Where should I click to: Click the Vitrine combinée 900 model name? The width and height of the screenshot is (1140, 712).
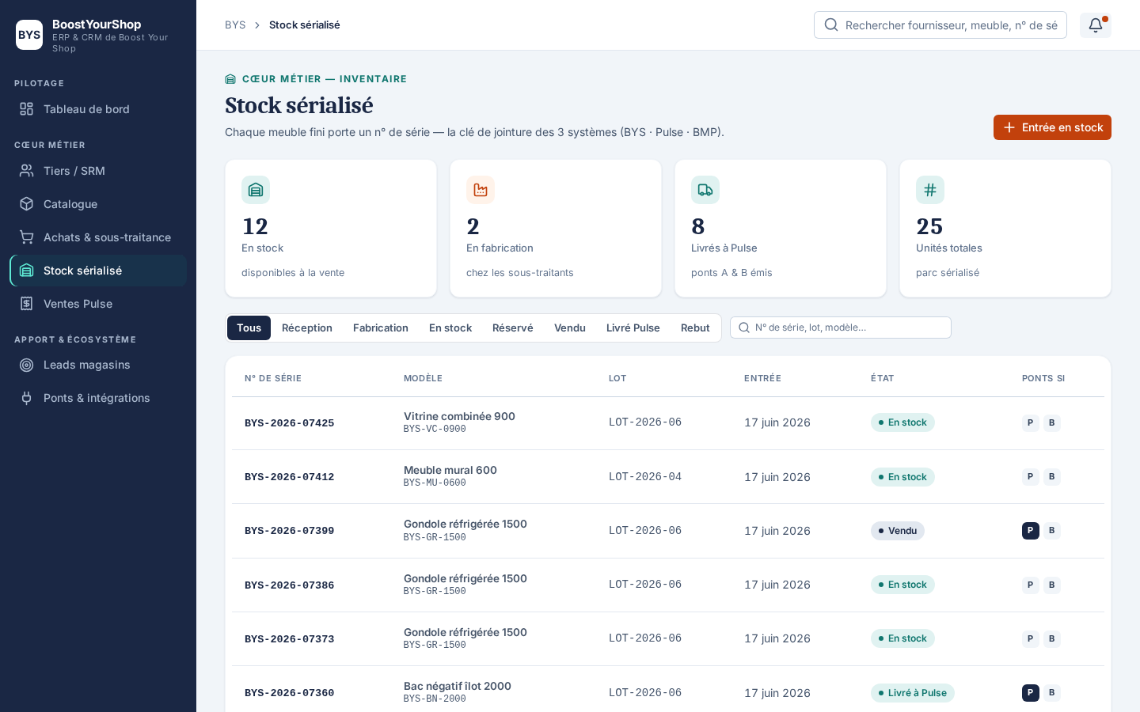pyautogui.click(x=459, y=416)
